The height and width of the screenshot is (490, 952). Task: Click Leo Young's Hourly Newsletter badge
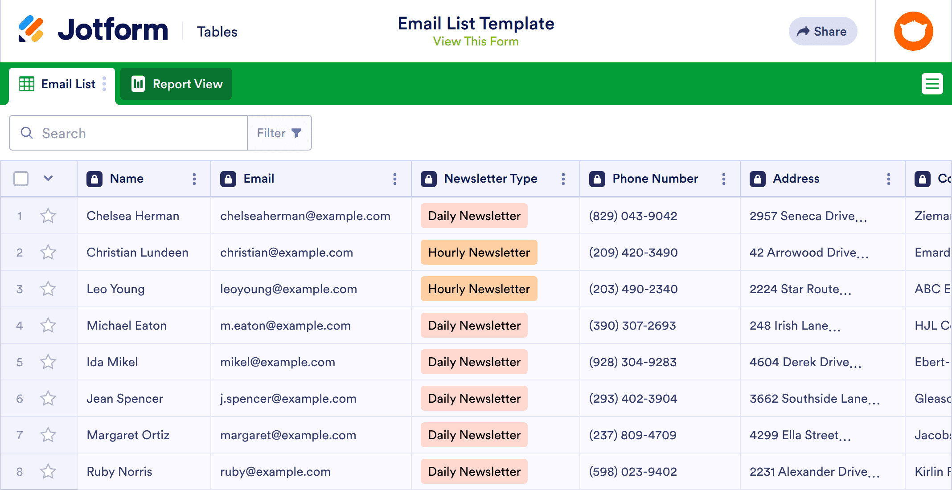click(479, 289)
